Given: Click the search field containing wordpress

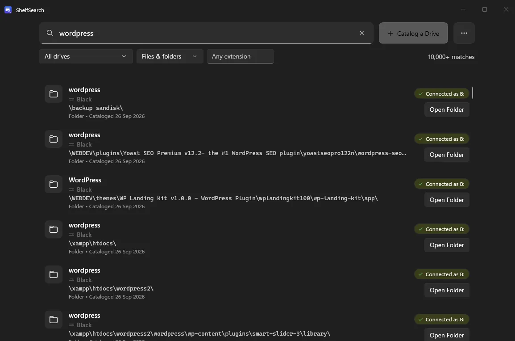Looking at the screenshot, I should pos(206,33).
